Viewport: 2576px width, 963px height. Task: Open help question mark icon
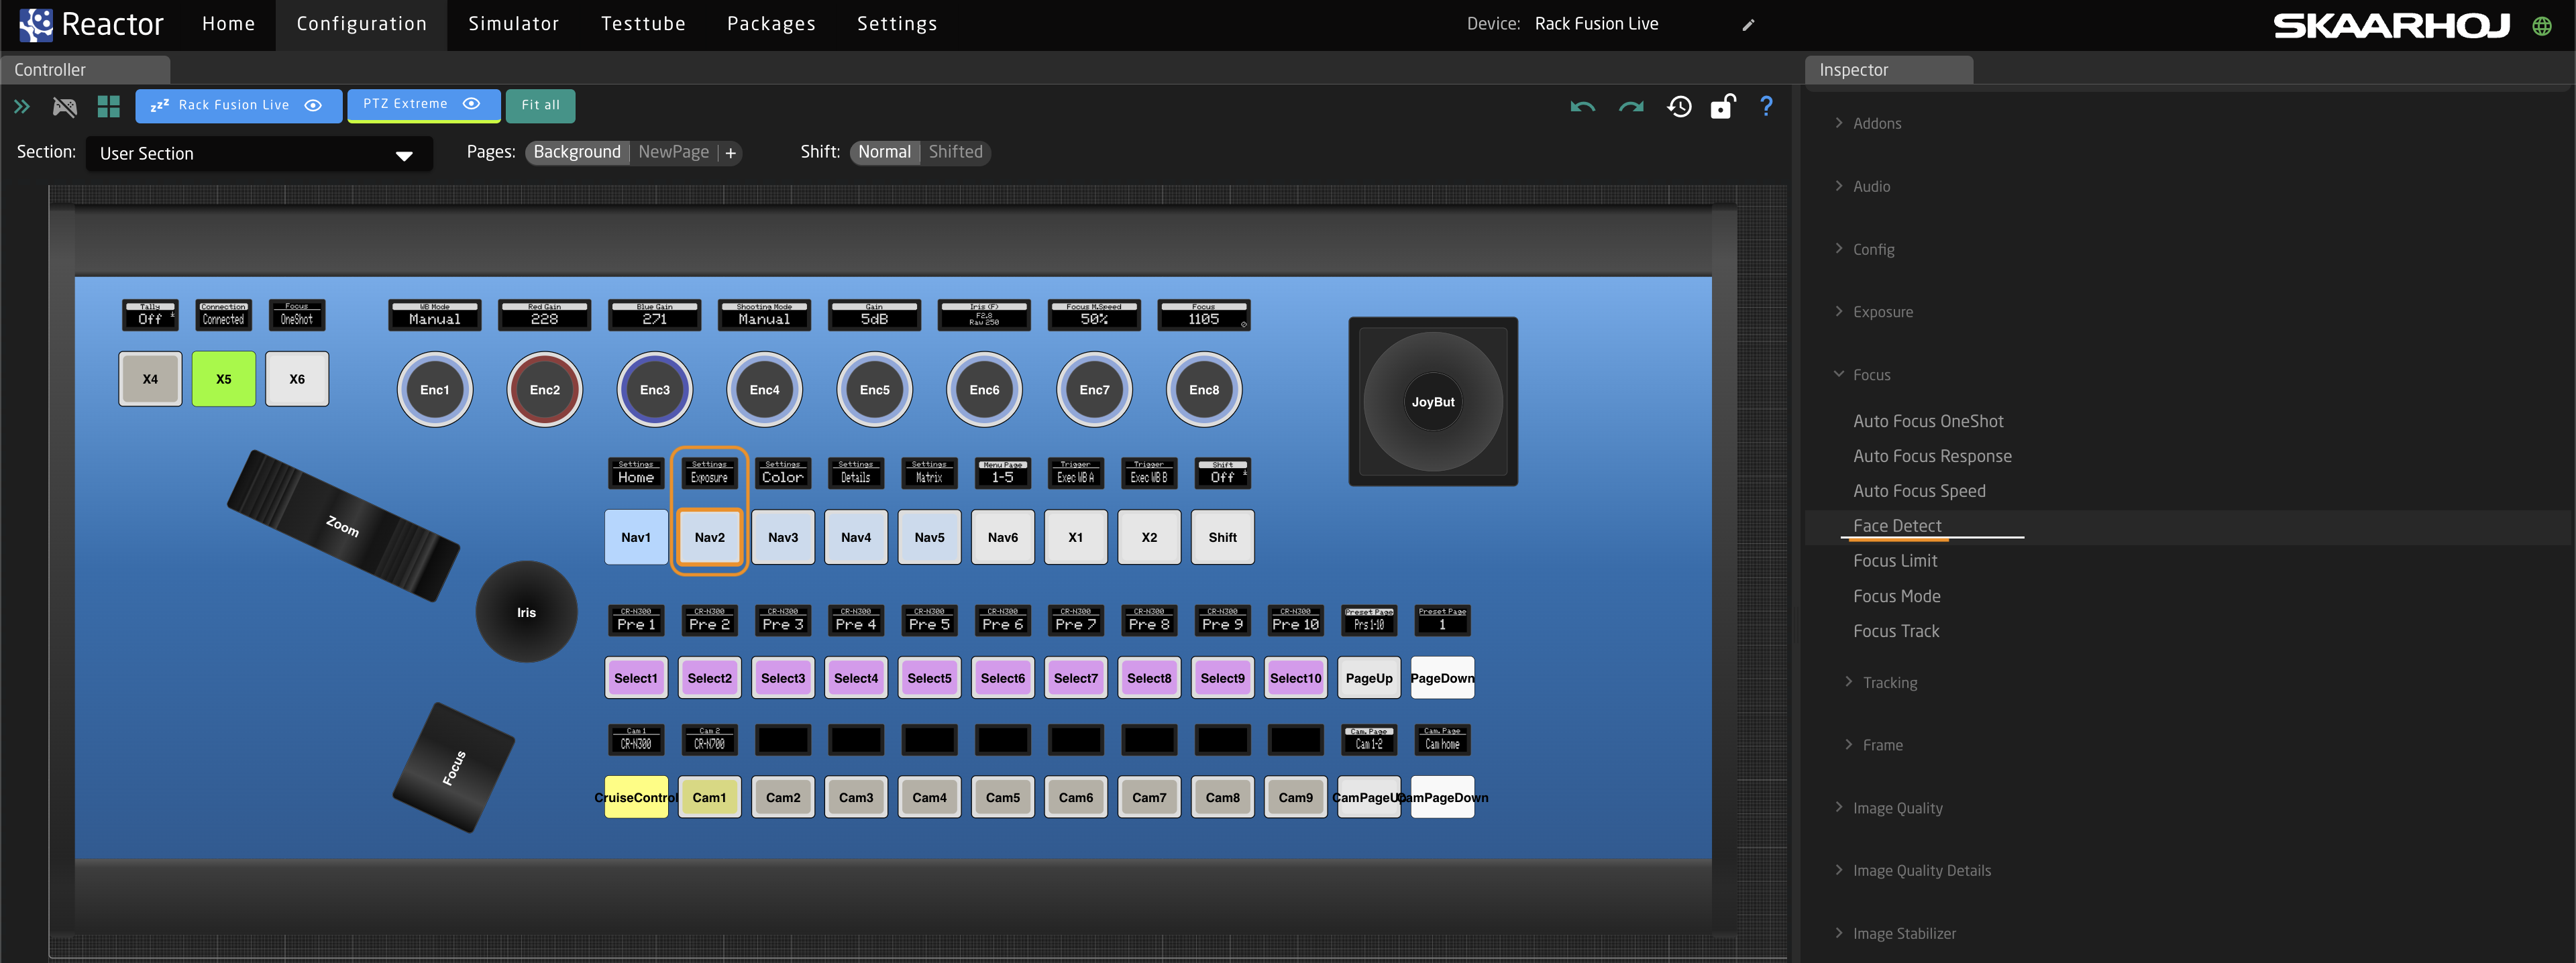click(1766, 106)
